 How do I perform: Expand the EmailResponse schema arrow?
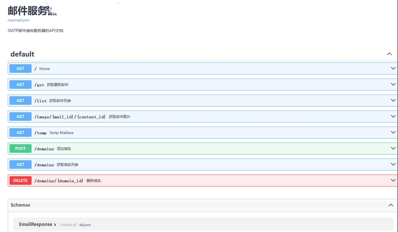[x=55, y=225]
